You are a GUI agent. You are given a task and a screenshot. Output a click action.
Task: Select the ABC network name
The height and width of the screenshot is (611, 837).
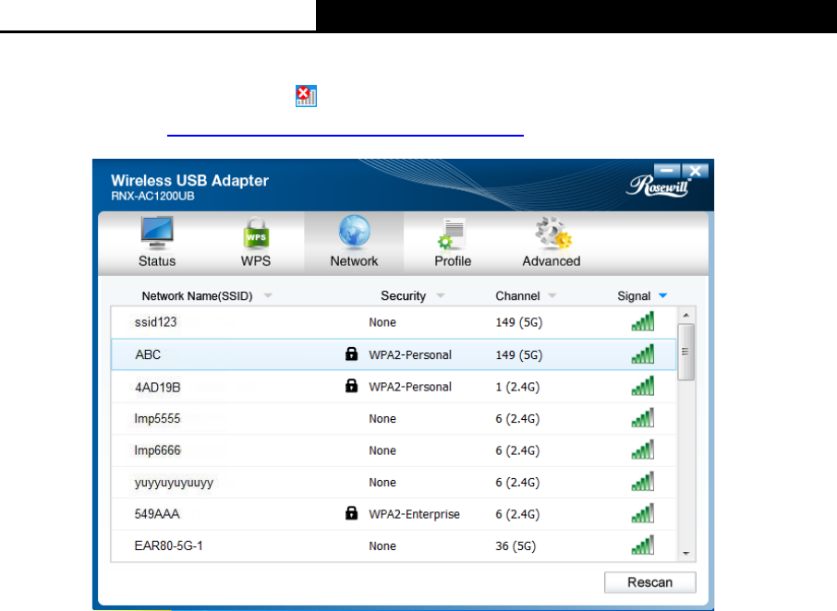[148, 354]
